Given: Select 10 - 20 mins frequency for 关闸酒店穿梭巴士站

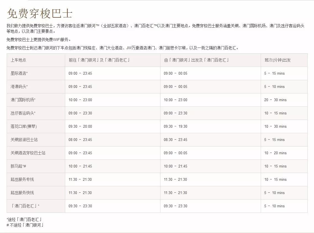Looking at the screenshot, I should [x=275, y=153].
